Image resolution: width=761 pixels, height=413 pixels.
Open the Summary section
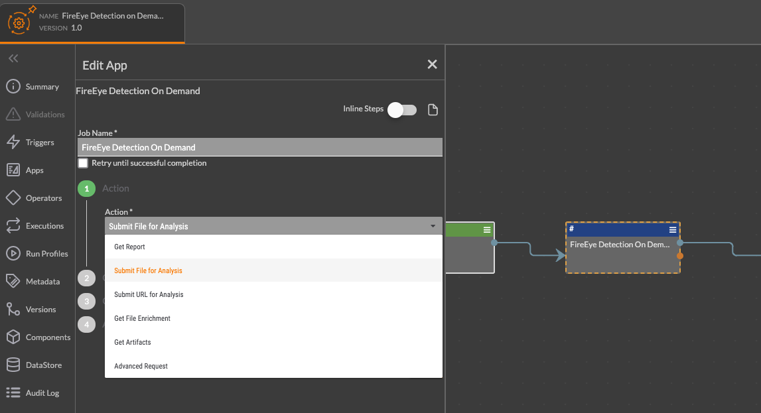click(33, 87)
